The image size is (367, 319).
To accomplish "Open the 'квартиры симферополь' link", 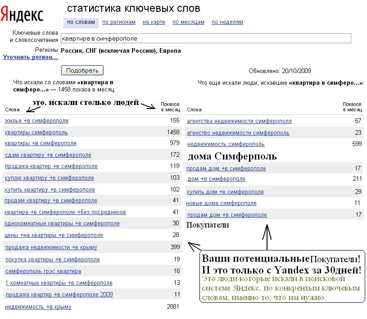I will pyautogui.click(x=36, y=132).
